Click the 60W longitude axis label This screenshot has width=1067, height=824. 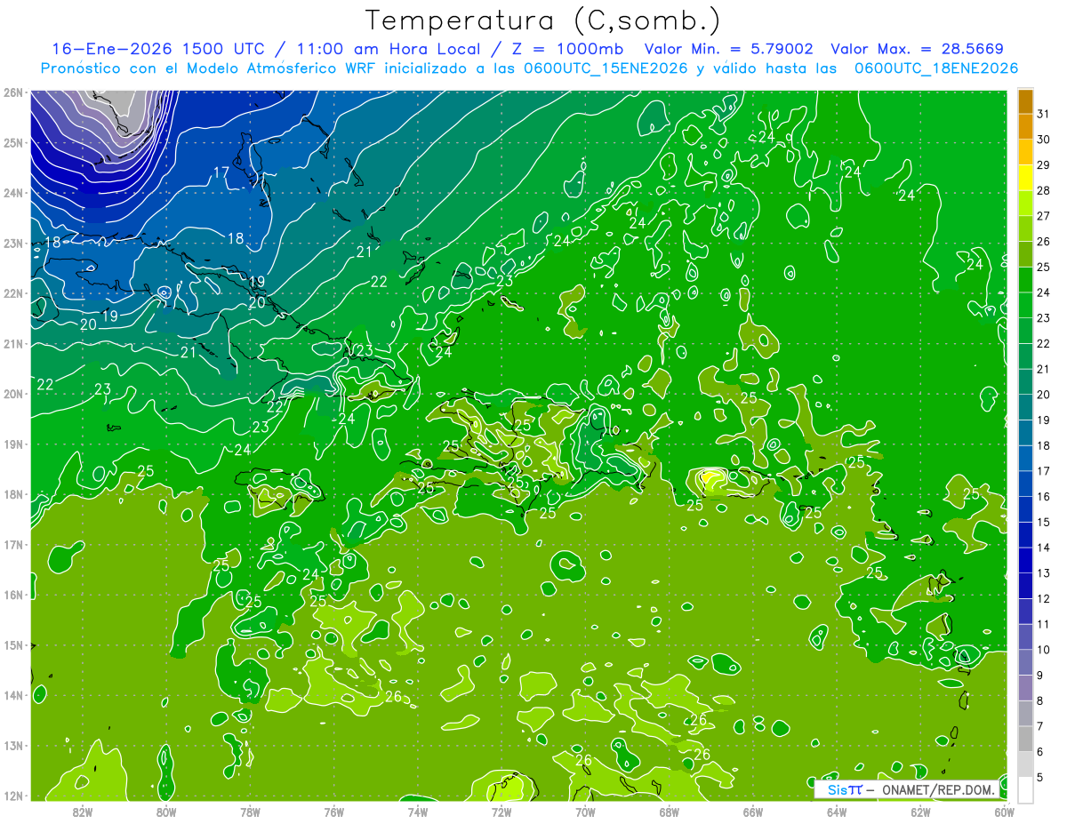1004,812
